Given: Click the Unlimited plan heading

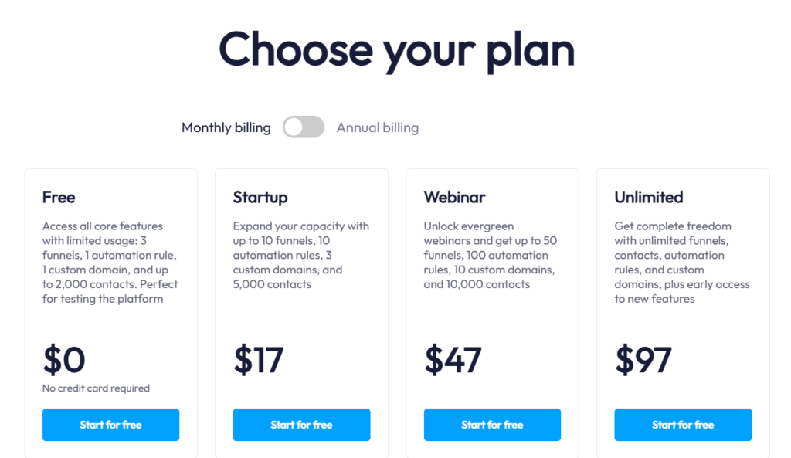Looking at the screenshot, I should click(649, 197).
